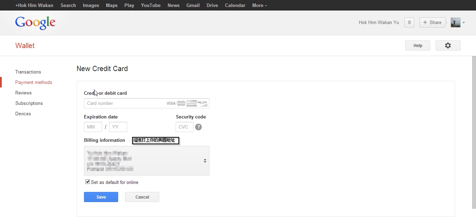Focus the Card number field
The width and height of the screenshot is (476, 224).
coord(147,103)
